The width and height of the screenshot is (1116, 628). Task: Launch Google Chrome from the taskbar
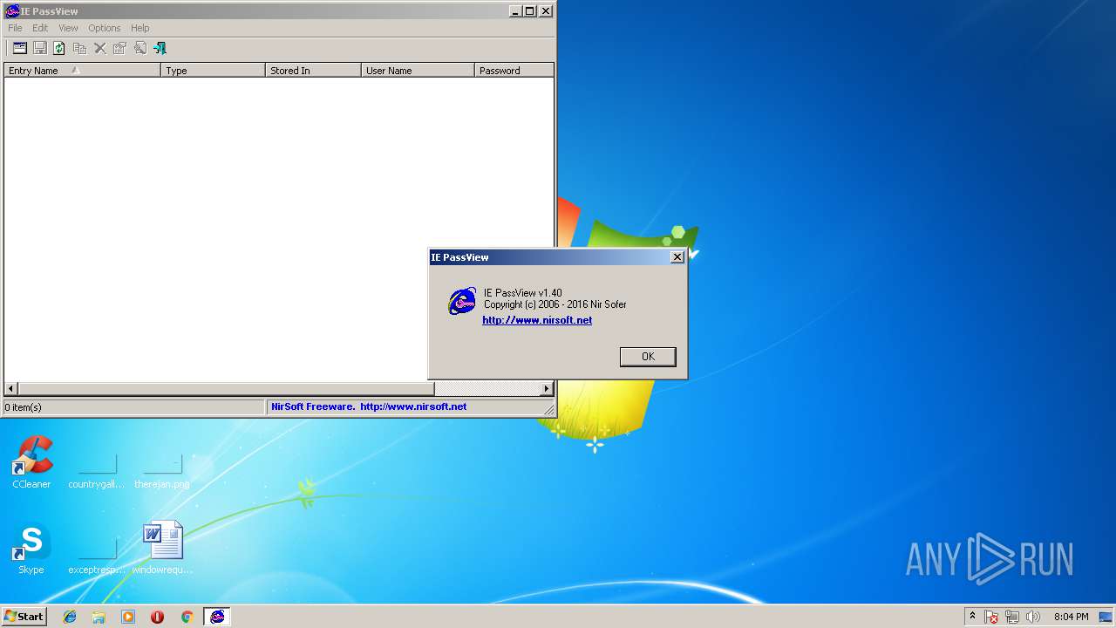pyautogui.click(x=187, y=617)
